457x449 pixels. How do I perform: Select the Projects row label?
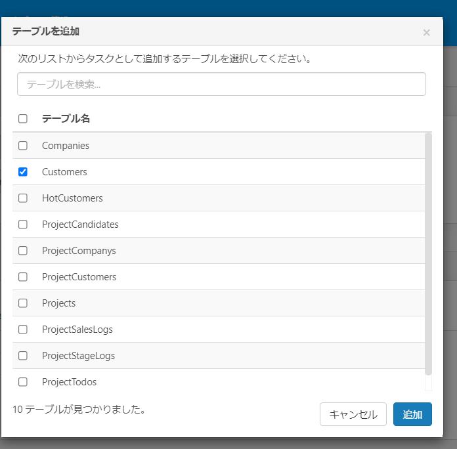pos(59,303)
